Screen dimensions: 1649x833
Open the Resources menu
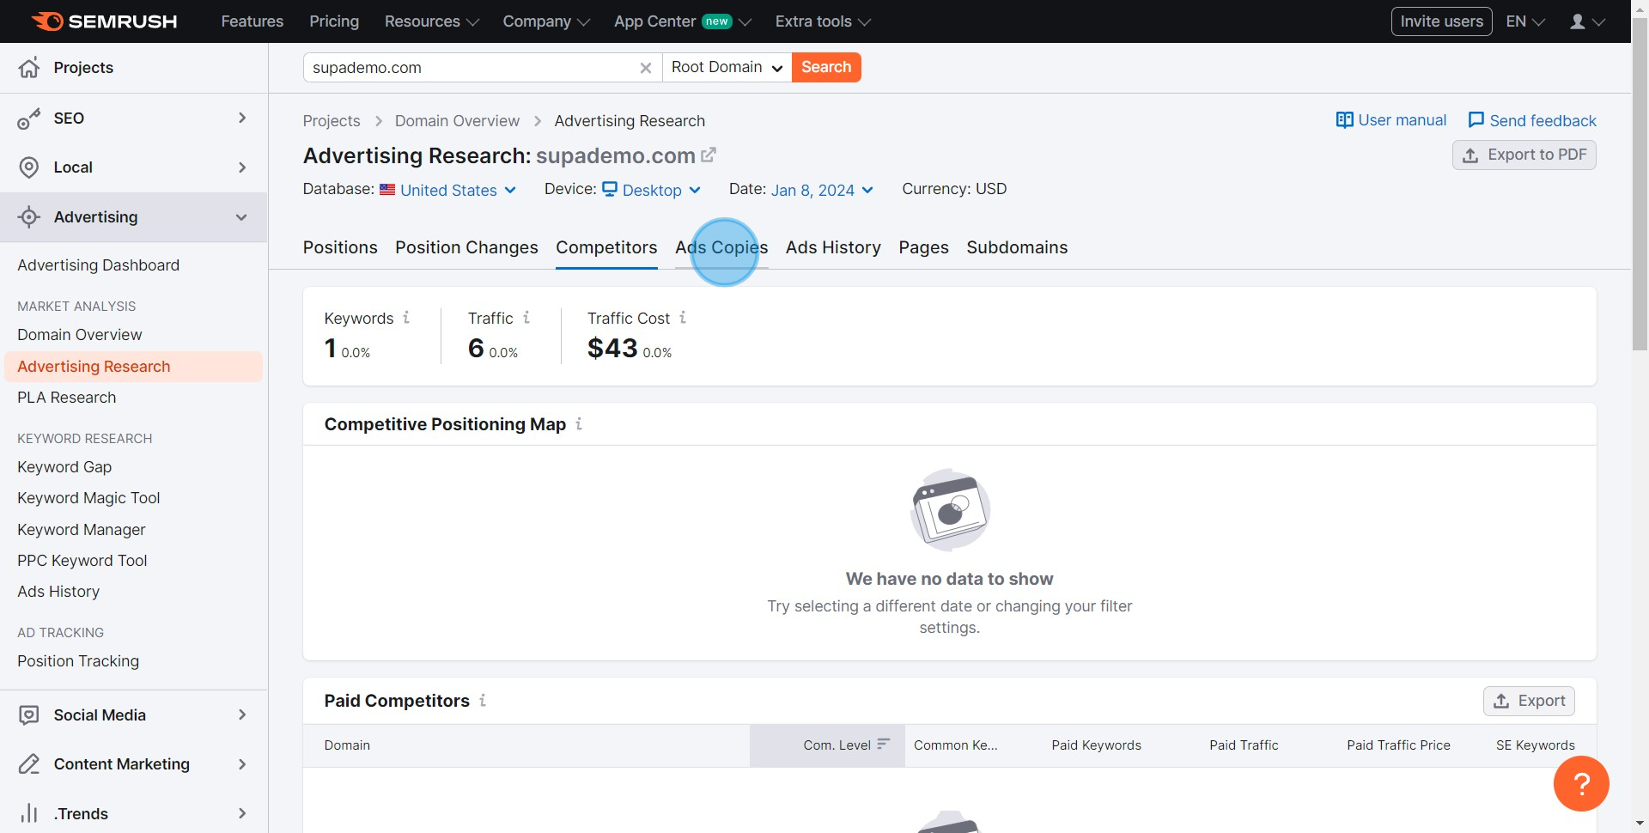(x=431, y=21)
